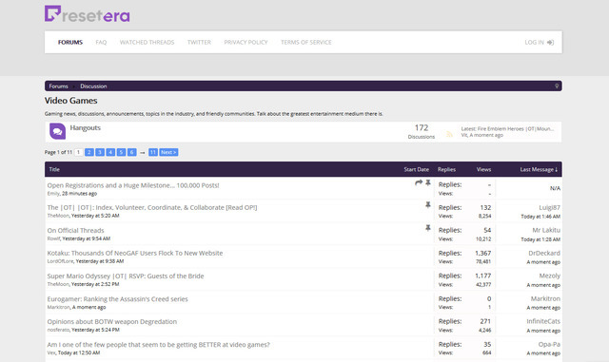Click last poster Mr Lakitu
This screenshot has height=362, width=609.
coord(546,230)
